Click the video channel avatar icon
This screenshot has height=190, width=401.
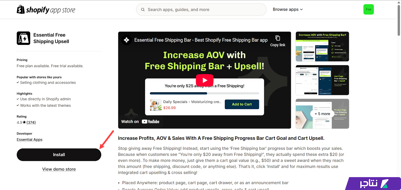coord(127,40)
